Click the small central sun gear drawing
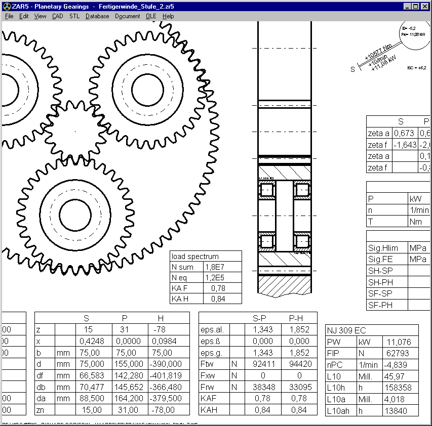Screen dimensions: 432x426 pyautogui.click(x=76, y=131)
